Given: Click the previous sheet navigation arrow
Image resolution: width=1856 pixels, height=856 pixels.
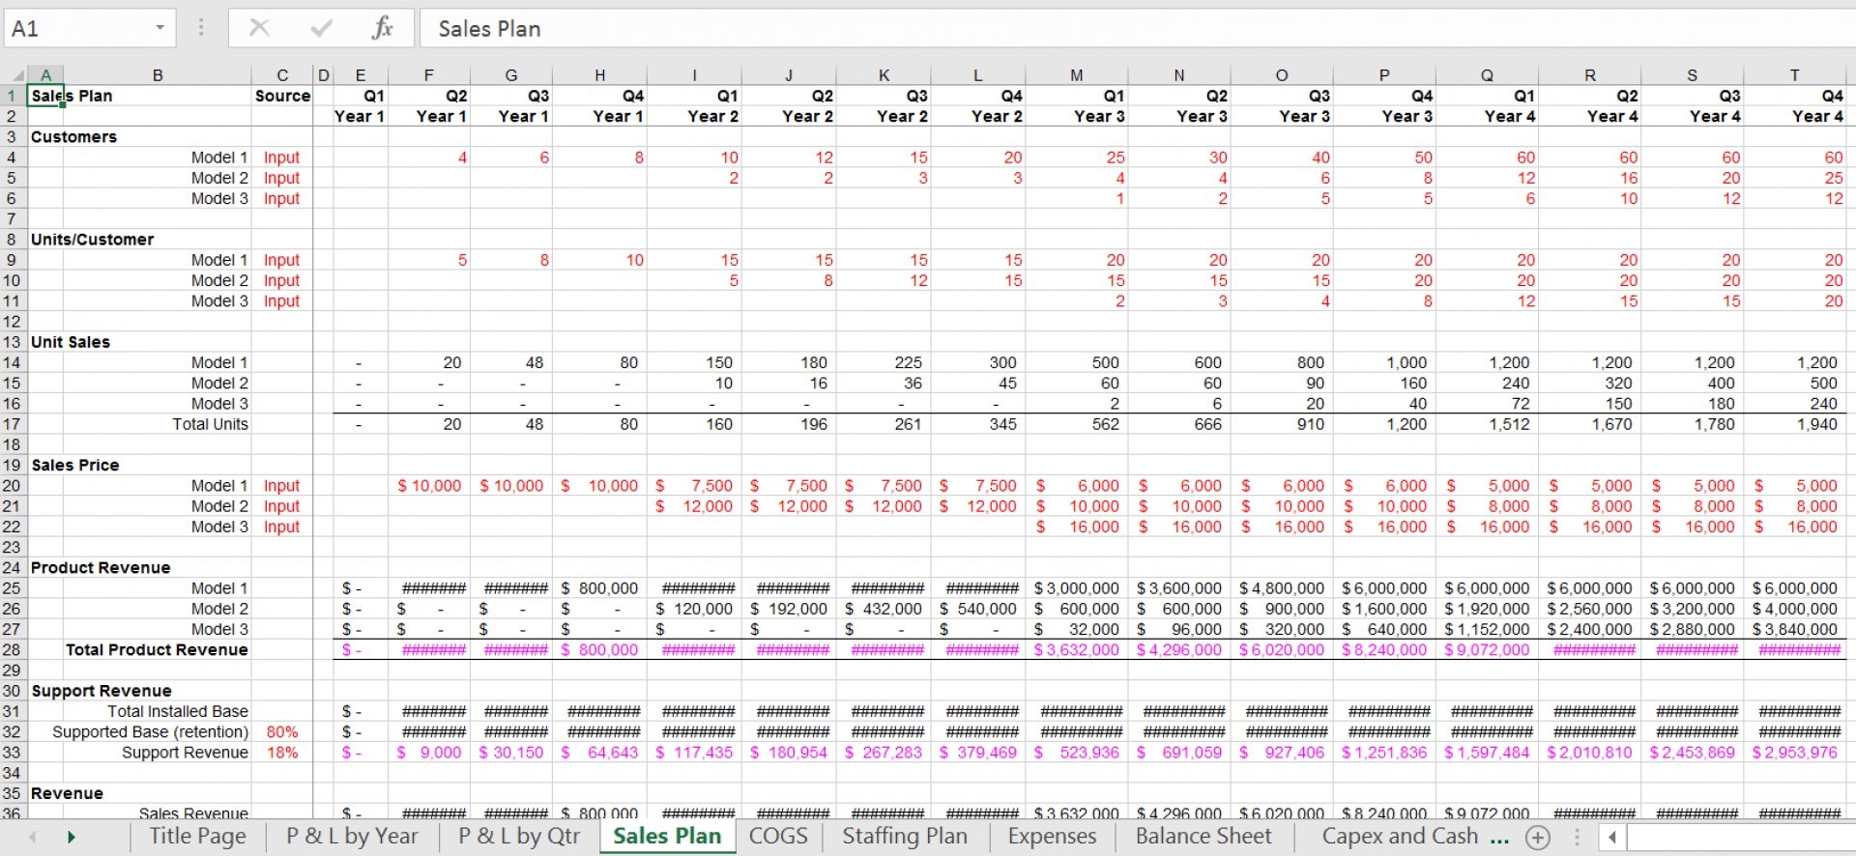Looking at the screenshot, I should (x=33, y=837).
